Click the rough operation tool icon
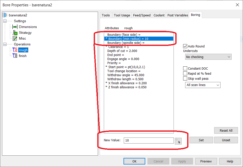The image size is (243, 167). pyautogui.click(x=15, y=50)
